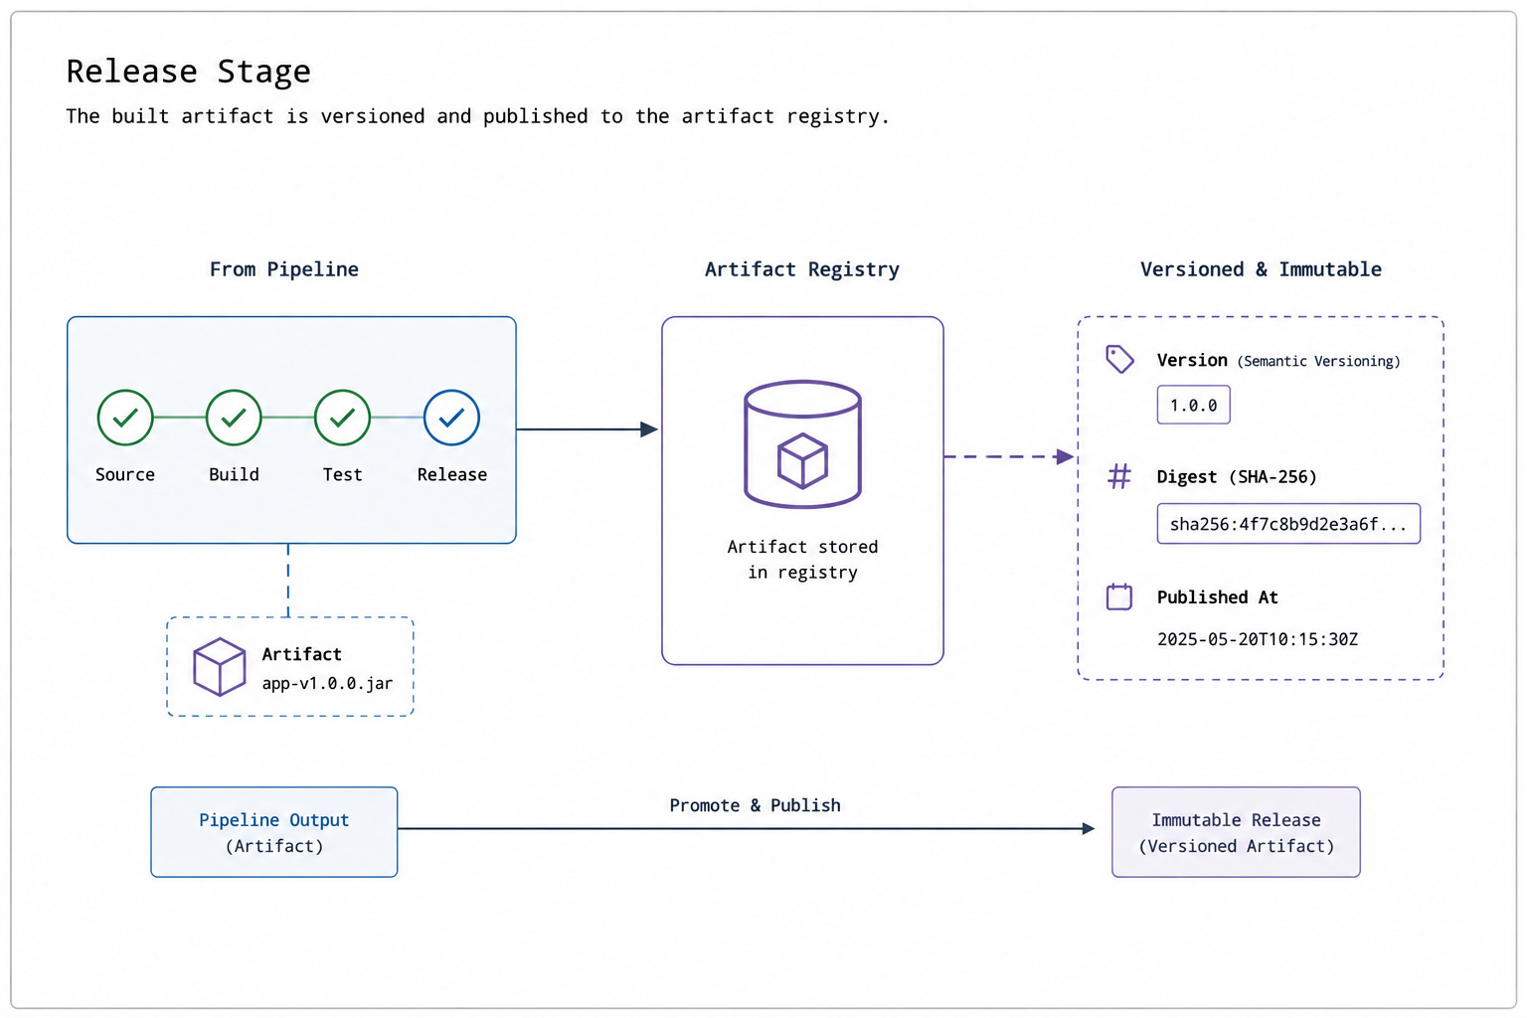Viewport: 1527px width, 1018px height.
Task: Click the Test stage checkmark circle
Action: 342,418
